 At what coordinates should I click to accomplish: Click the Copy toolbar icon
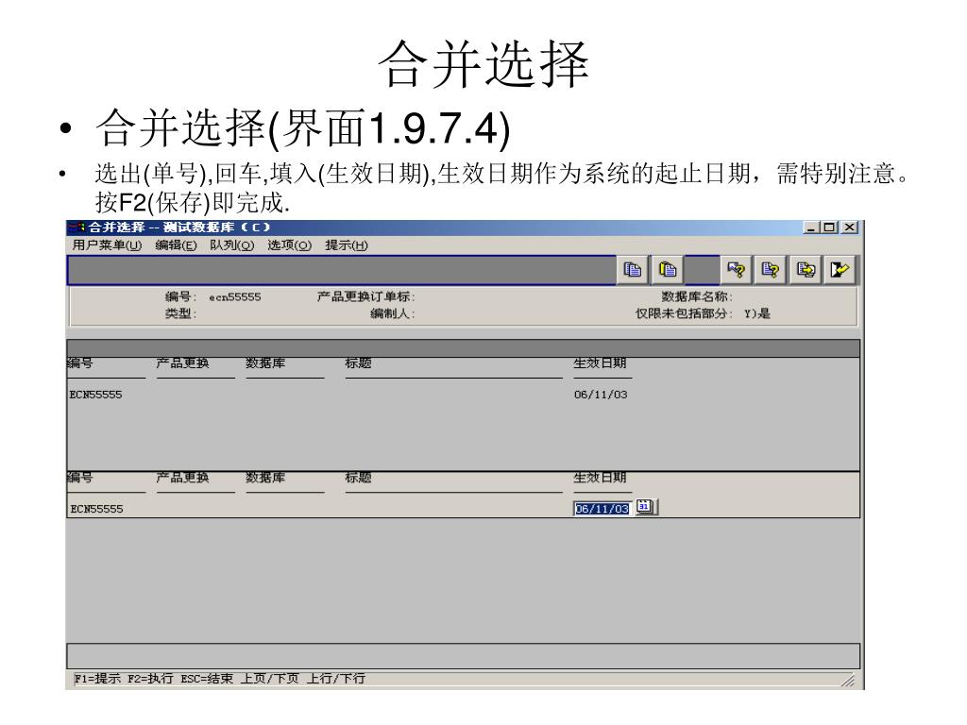coord(633,269)
